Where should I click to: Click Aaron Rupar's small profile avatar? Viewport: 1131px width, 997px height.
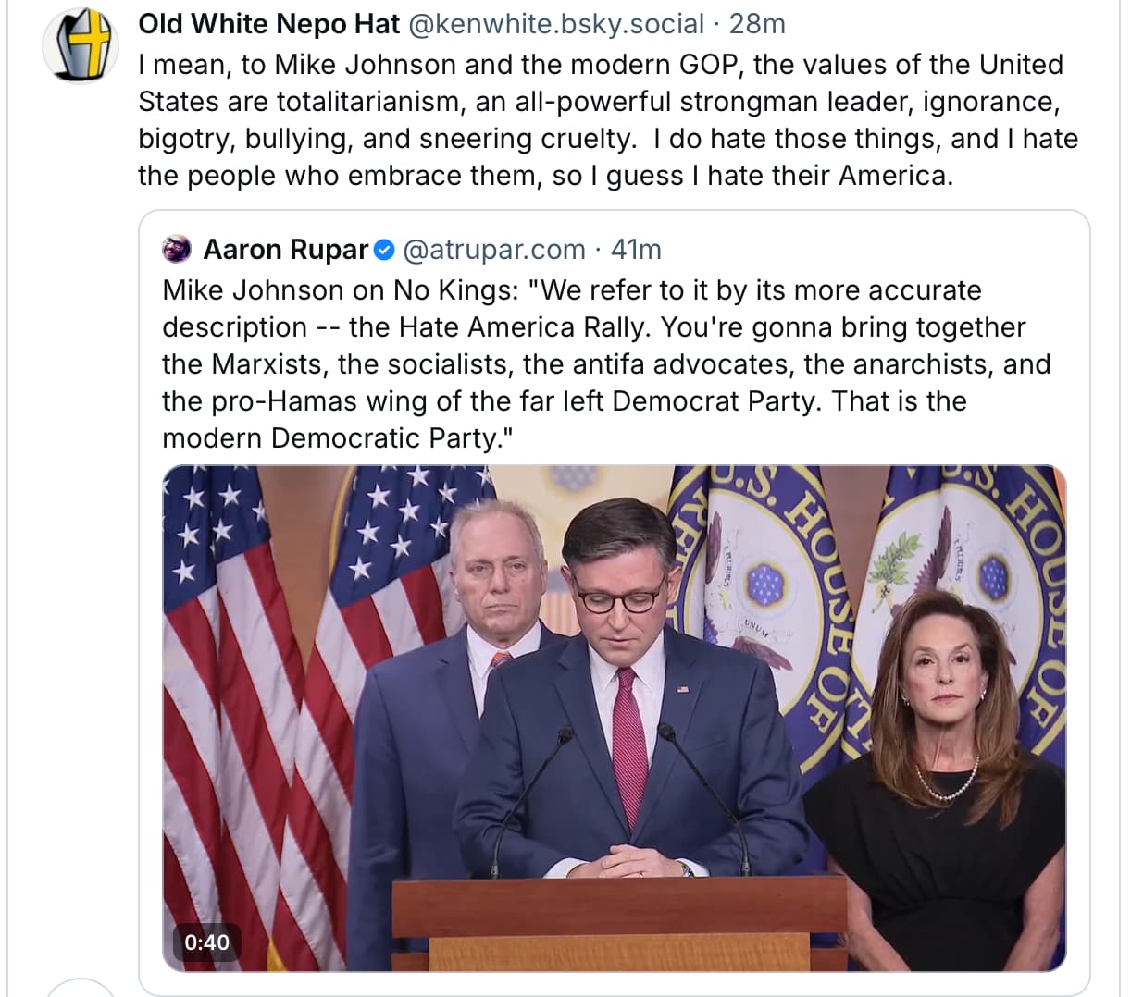click(x=177, y=249)
